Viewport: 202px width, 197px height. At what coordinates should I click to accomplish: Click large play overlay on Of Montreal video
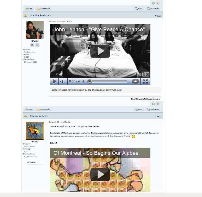point(100,175)
